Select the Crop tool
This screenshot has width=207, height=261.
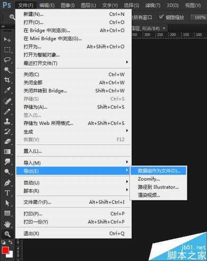(7, 80)
